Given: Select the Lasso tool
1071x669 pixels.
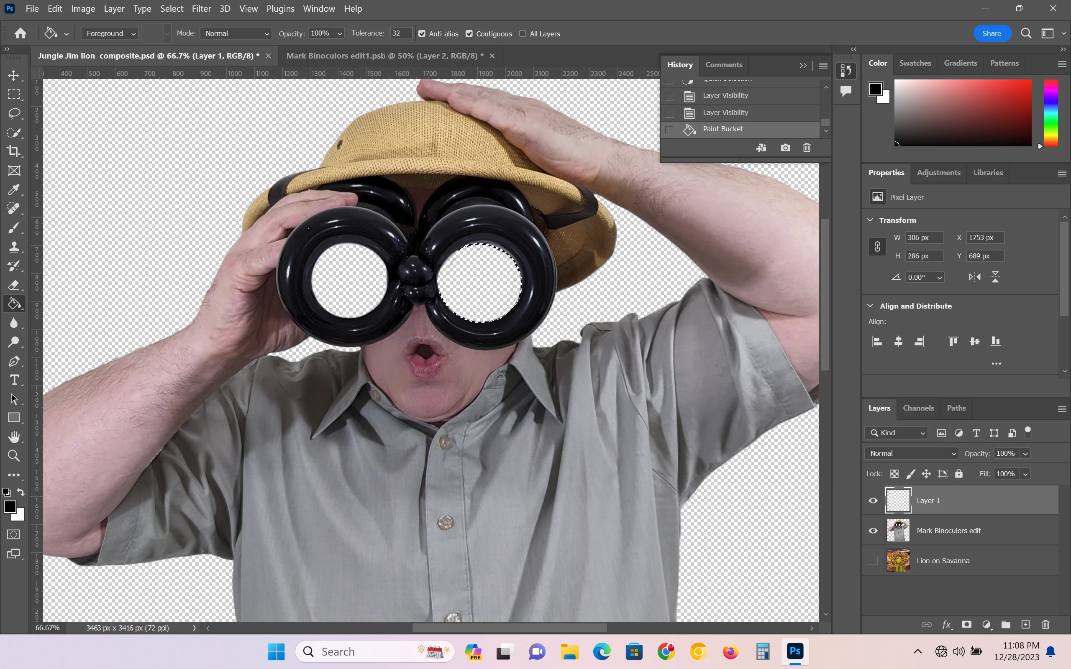Looking at the screenshot, I should [14, 113].
